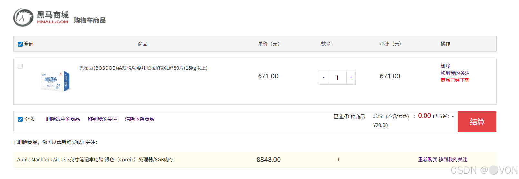Toggle the 全选 checkbox in footer bar

tap(20, 119)
